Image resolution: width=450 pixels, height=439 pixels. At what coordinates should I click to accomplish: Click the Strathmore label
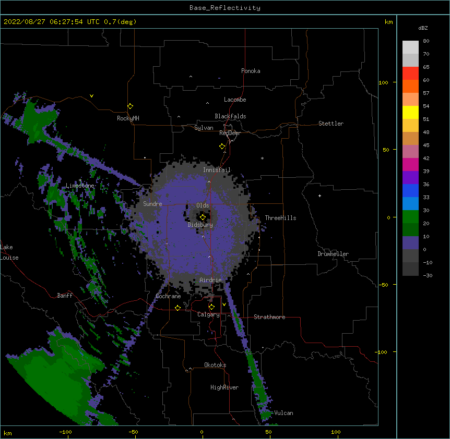[x=269, y=317]
